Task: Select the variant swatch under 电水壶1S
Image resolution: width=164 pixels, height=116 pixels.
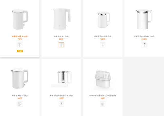Action: (x=20, y=104)
